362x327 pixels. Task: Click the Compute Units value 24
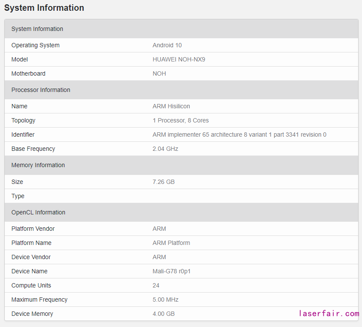pos(156,285)
